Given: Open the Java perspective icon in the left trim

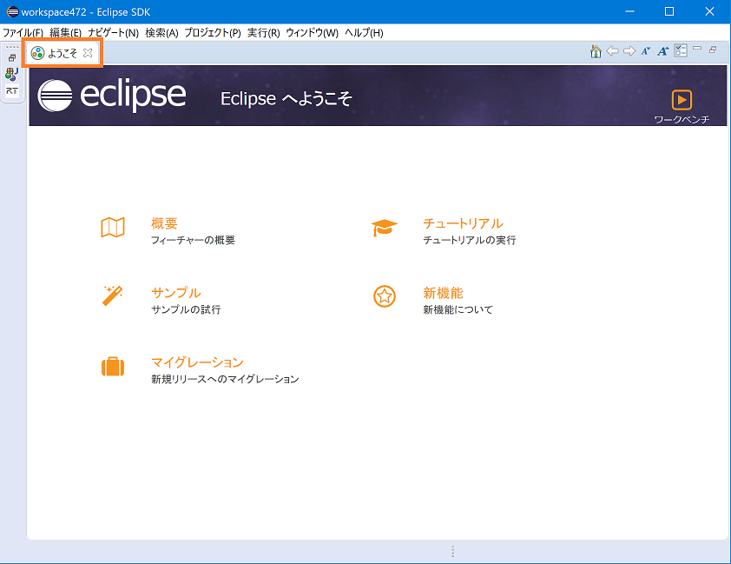Looking at the screenshot, I should (x=11, y=74).
